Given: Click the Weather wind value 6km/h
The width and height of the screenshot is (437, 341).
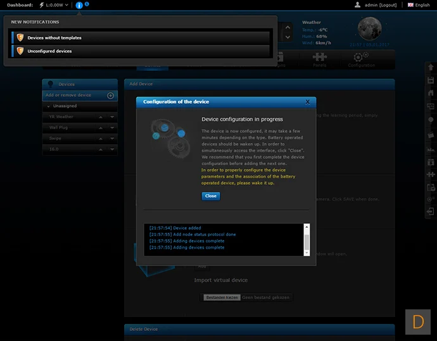Looking at the screenshot, I should click(x=323, y=43).
